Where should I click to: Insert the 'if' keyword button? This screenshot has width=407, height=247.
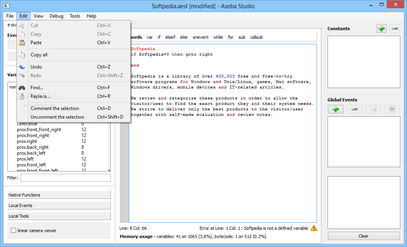[x=159, y=37]
